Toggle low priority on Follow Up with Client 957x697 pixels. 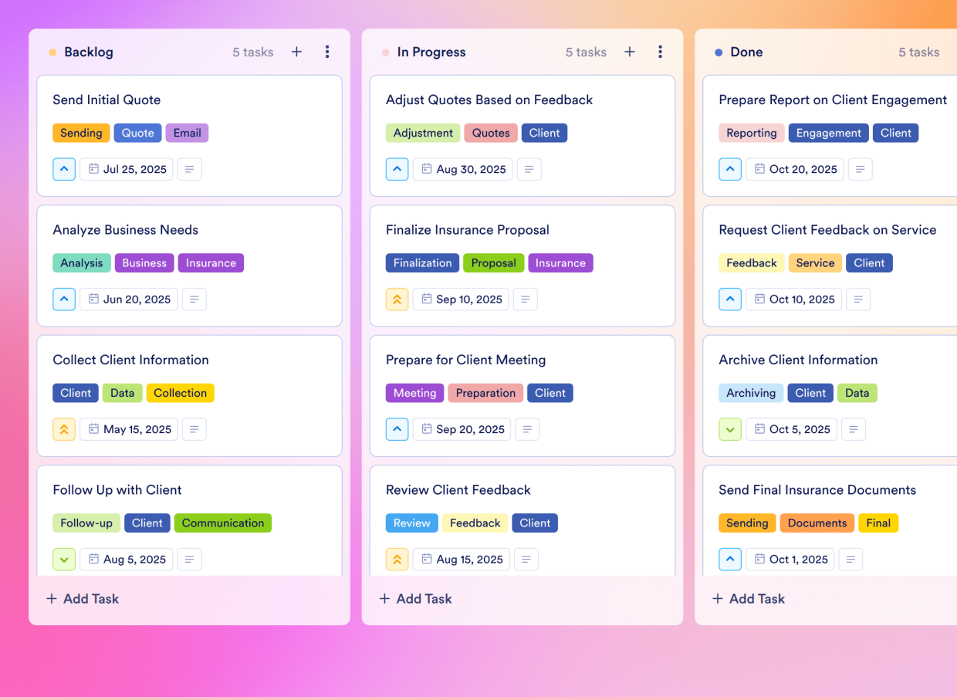(x=64, y=559)
